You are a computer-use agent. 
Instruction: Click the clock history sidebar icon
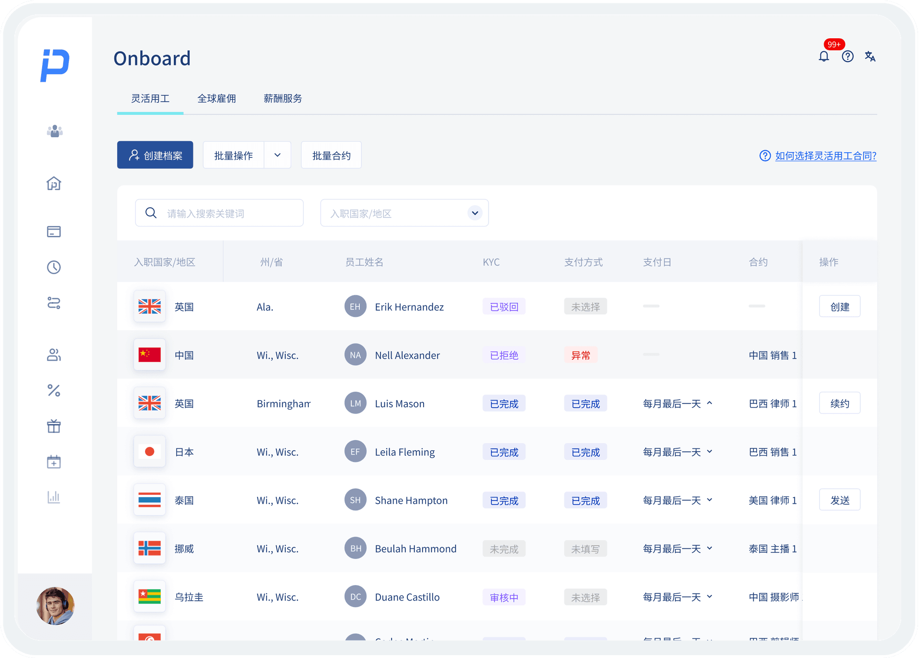coord(54,267)
